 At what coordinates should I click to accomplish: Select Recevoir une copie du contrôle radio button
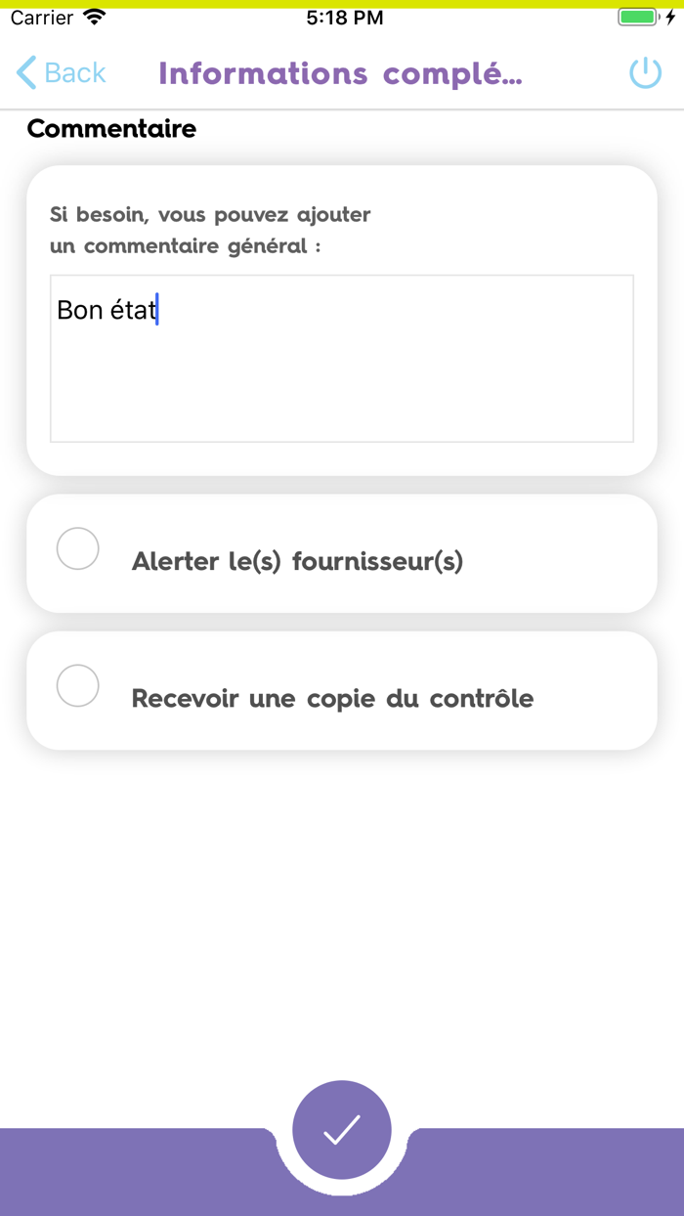(77, 686)
